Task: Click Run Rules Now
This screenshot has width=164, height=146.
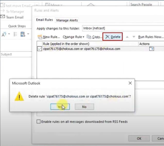Action: 151,37
